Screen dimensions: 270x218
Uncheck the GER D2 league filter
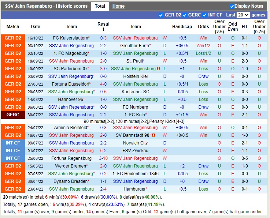point(161,15)
